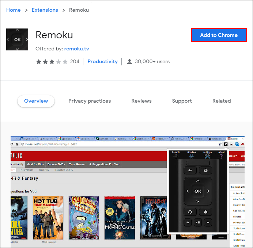The height and width of the screenshot is (248, 253).
Task: Click the home icon in preview browser toolbar
Action: pos(17,144)
